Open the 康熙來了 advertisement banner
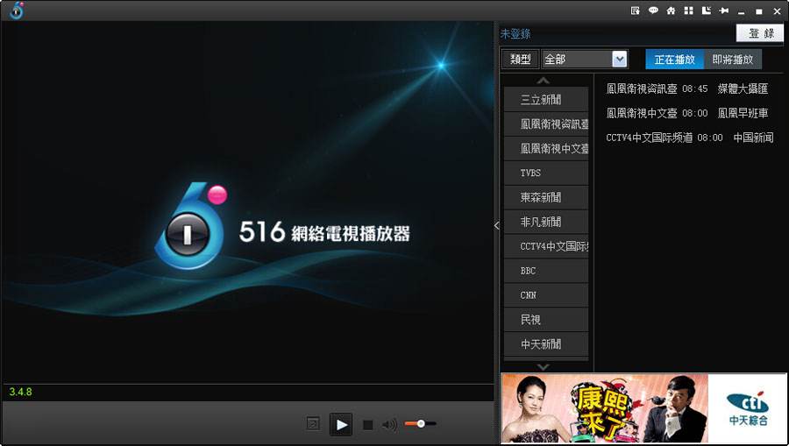This screenshot has height=446, width=789. (x=604, y=407)
